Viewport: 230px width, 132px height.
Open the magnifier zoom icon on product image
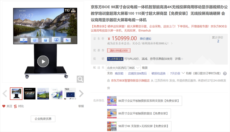[x=80, y=79]
